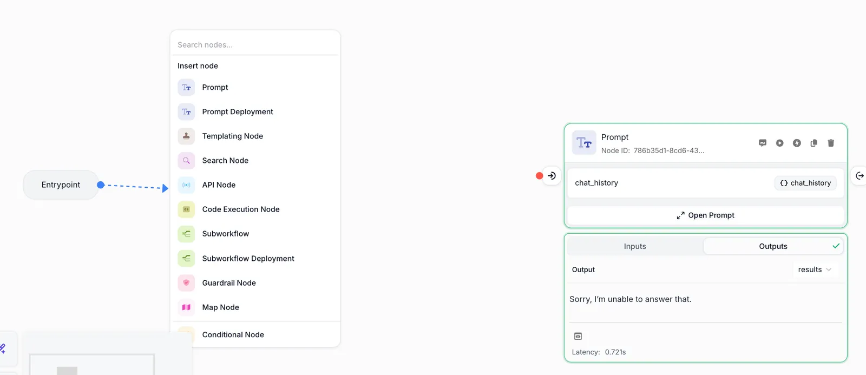Viewport: 866px width, 375px height.
Task: Choose Conditional Node from insert menu
Action: tap(255, 334)
